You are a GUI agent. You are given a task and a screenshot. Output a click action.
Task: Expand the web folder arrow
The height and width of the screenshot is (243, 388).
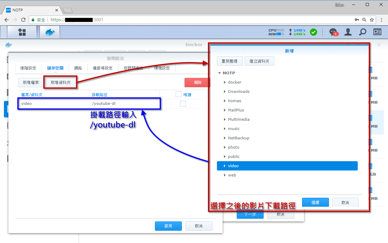(x=225, y=175)
